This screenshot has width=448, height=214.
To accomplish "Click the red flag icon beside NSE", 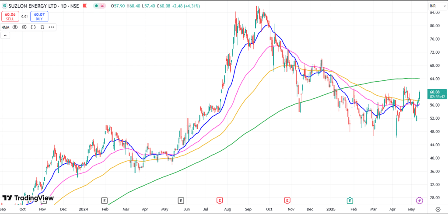I will click(84, 6).
